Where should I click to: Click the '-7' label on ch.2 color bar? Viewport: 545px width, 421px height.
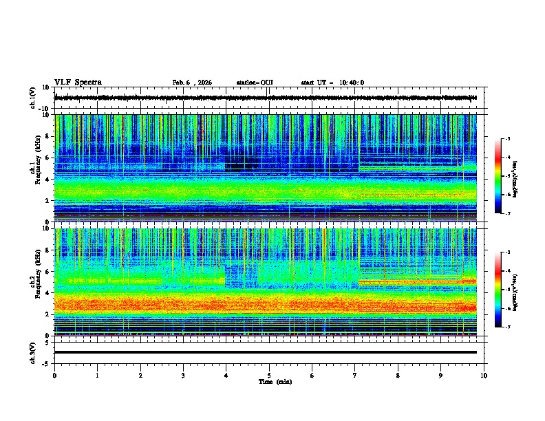coord(507,327)
